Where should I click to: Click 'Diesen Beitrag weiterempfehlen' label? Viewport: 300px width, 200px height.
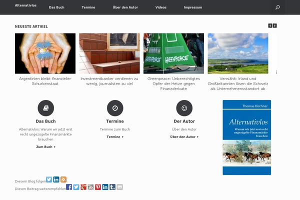point(40,188)
